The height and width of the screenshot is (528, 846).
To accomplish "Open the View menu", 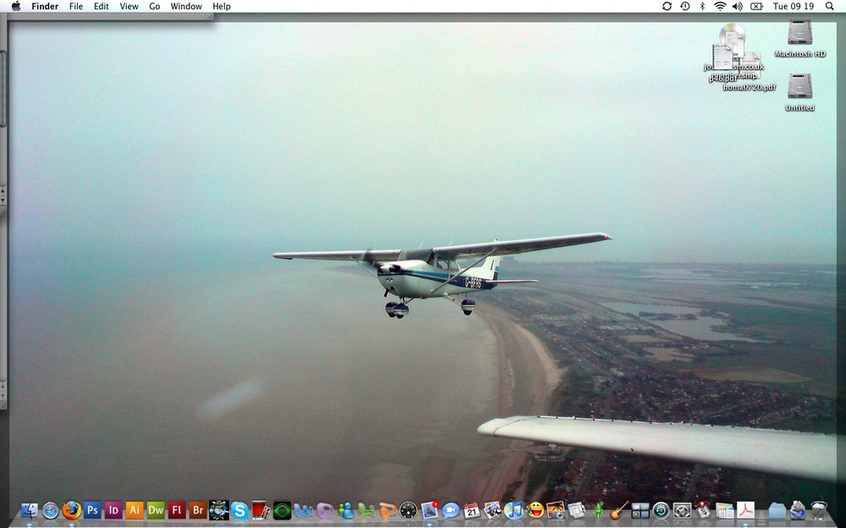I will point(129,6).
